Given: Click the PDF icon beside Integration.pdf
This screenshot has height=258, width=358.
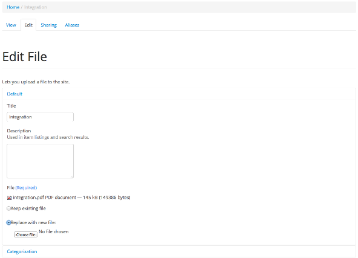Looking at the screenshot, I should tap(9, 198).
